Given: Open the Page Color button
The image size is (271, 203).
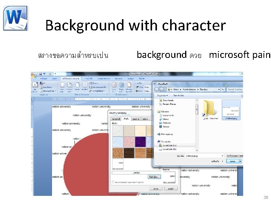Looking at the screenshot, I should click(122, 87).
